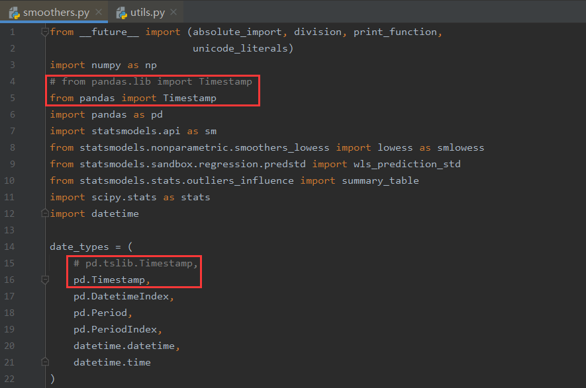
Task: Click the Python file icon on utils.py tab
Action: 121,13
